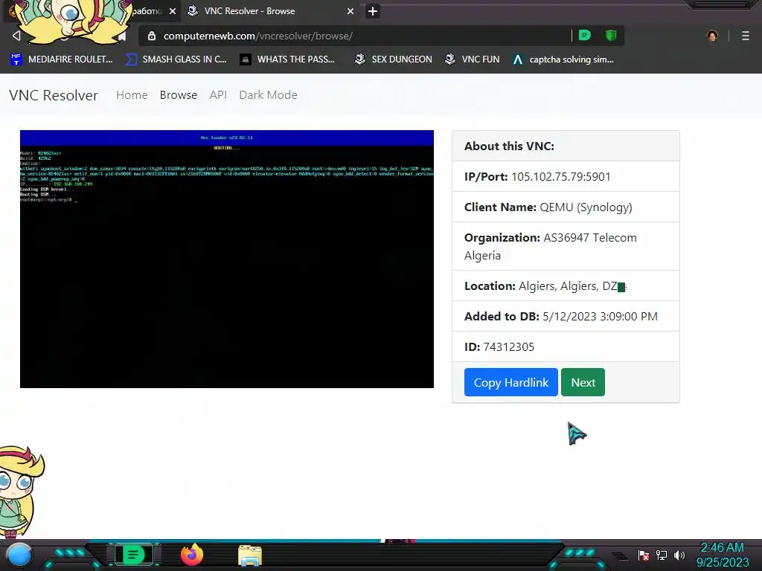Click Added to DB 5/12/2023 timestamp

click(x=561, y=317)
